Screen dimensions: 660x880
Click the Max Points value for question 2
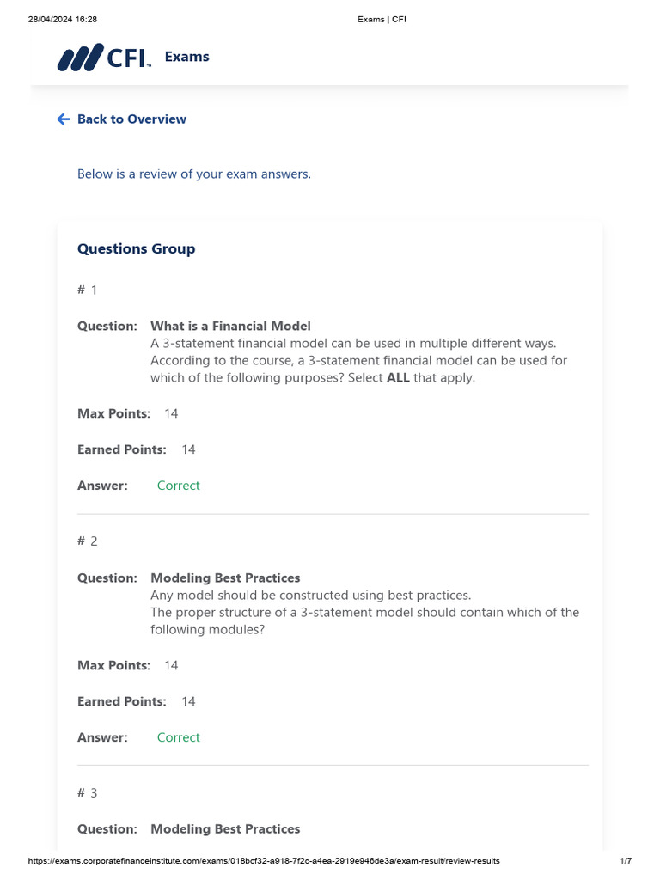171,666
